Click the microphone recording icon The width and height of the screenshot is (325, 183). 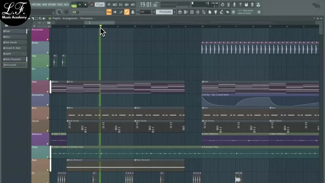pos(235,5)
